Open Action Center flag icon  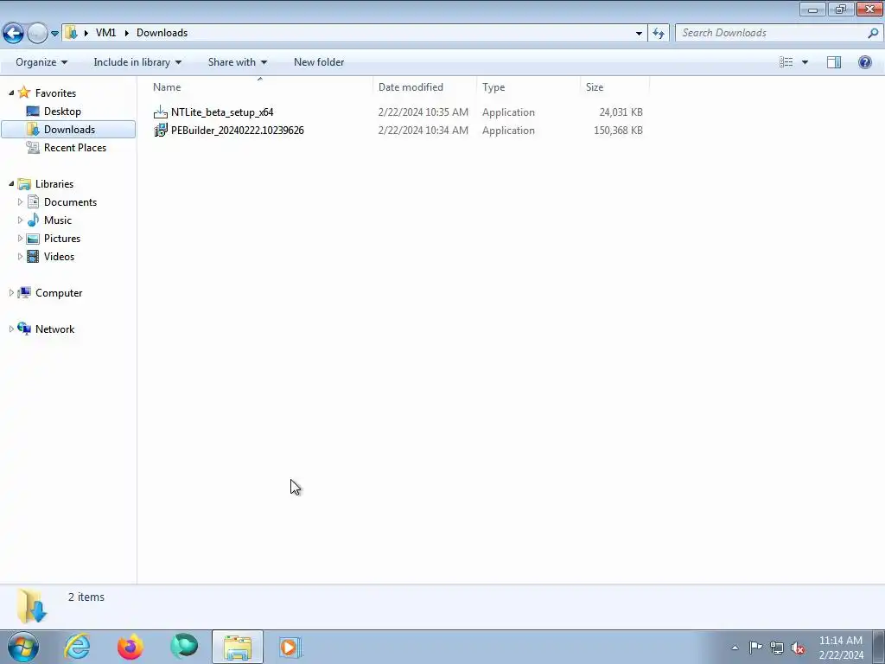pos(755,648)
